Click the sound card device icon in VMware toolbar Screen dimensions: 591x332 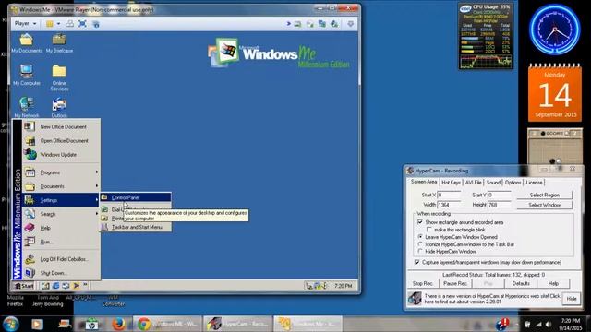[x=334, y=24]
